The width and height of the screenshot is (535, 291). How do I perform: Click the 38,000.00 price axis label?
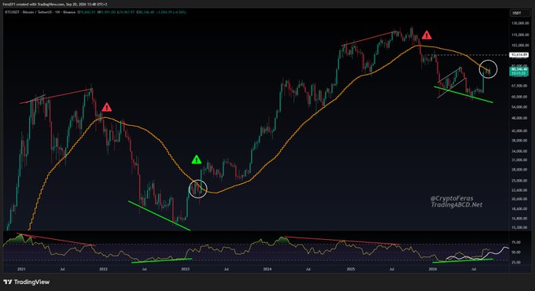point(519,140)
